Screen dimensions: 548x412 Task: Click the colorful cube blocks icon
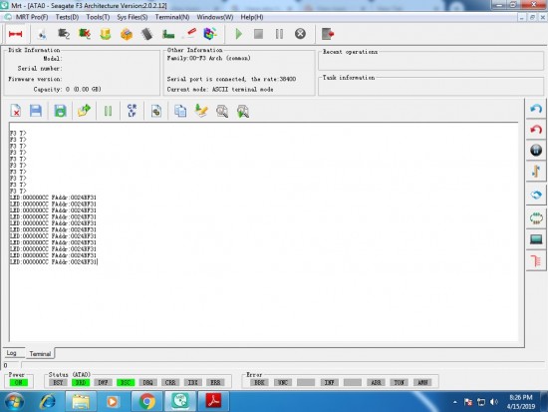pos(210,34)
